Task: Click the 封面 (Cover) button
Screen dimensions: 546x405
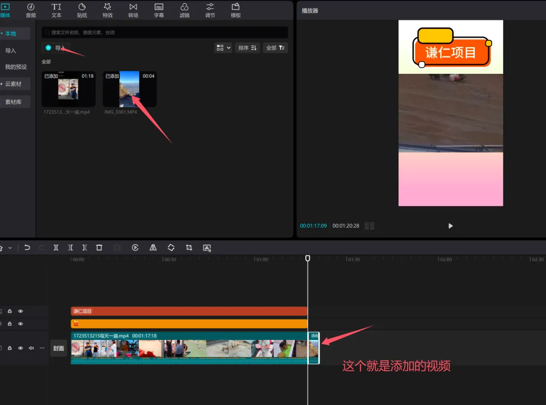Action: tap(59, 348)
